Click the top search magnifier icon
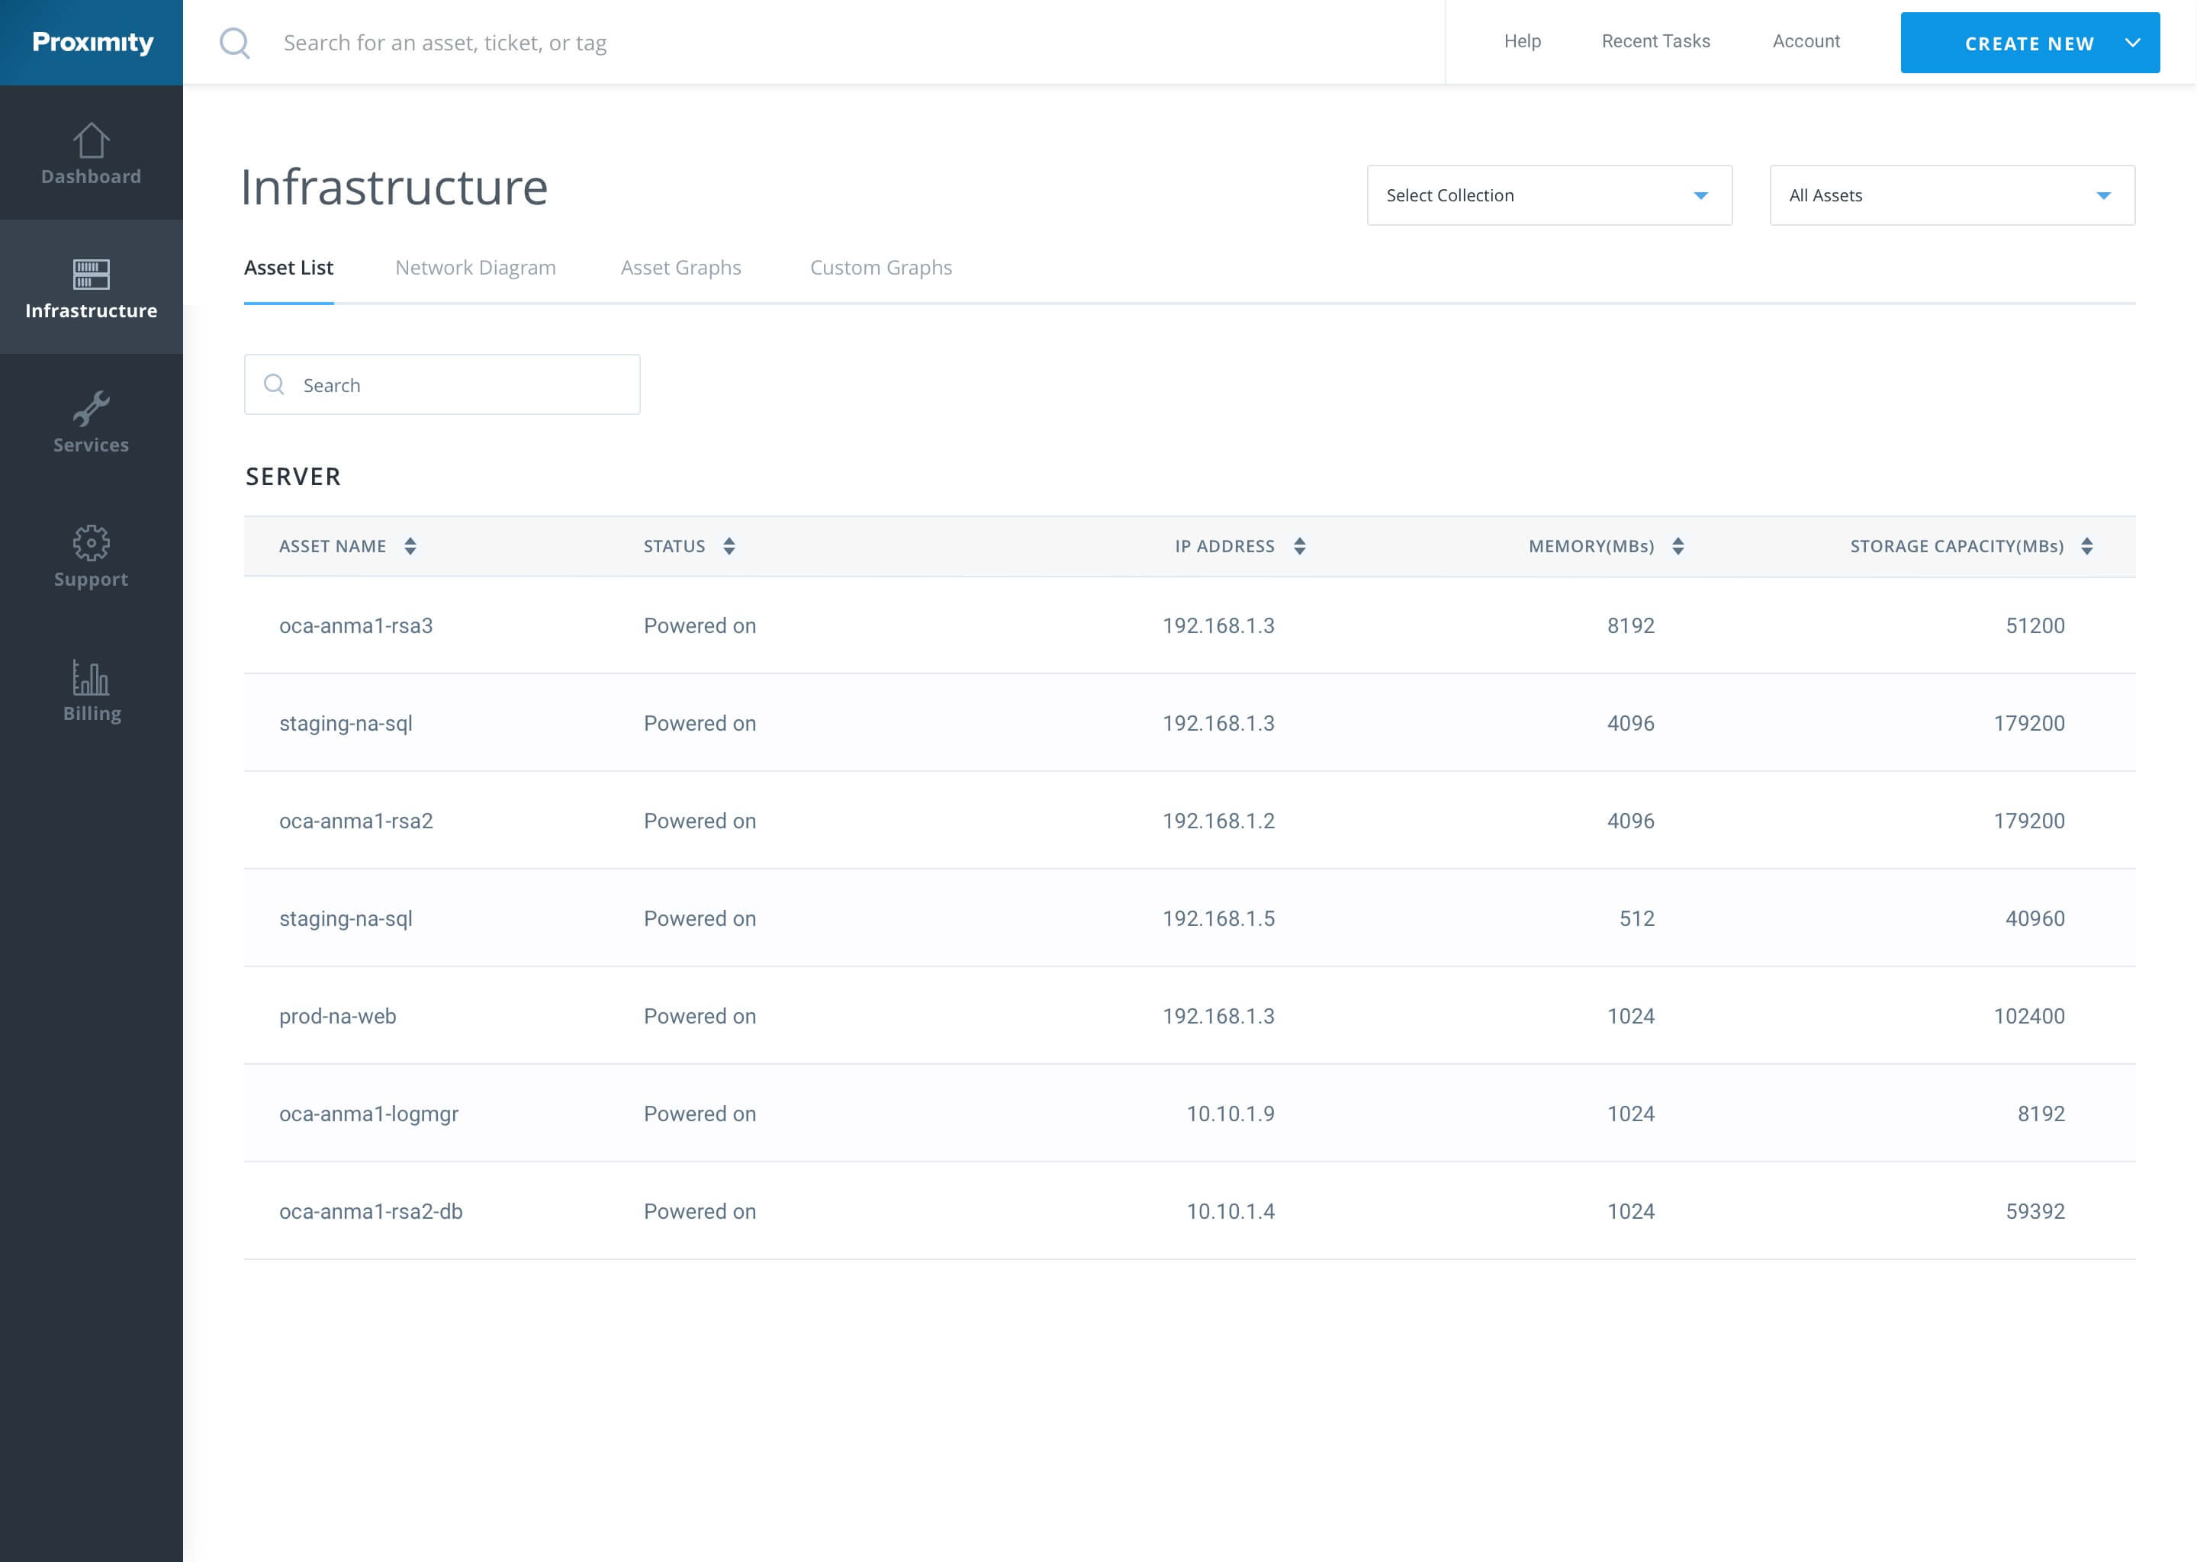This screenshot has width=2197, height=1562. (x=233, y=42)
